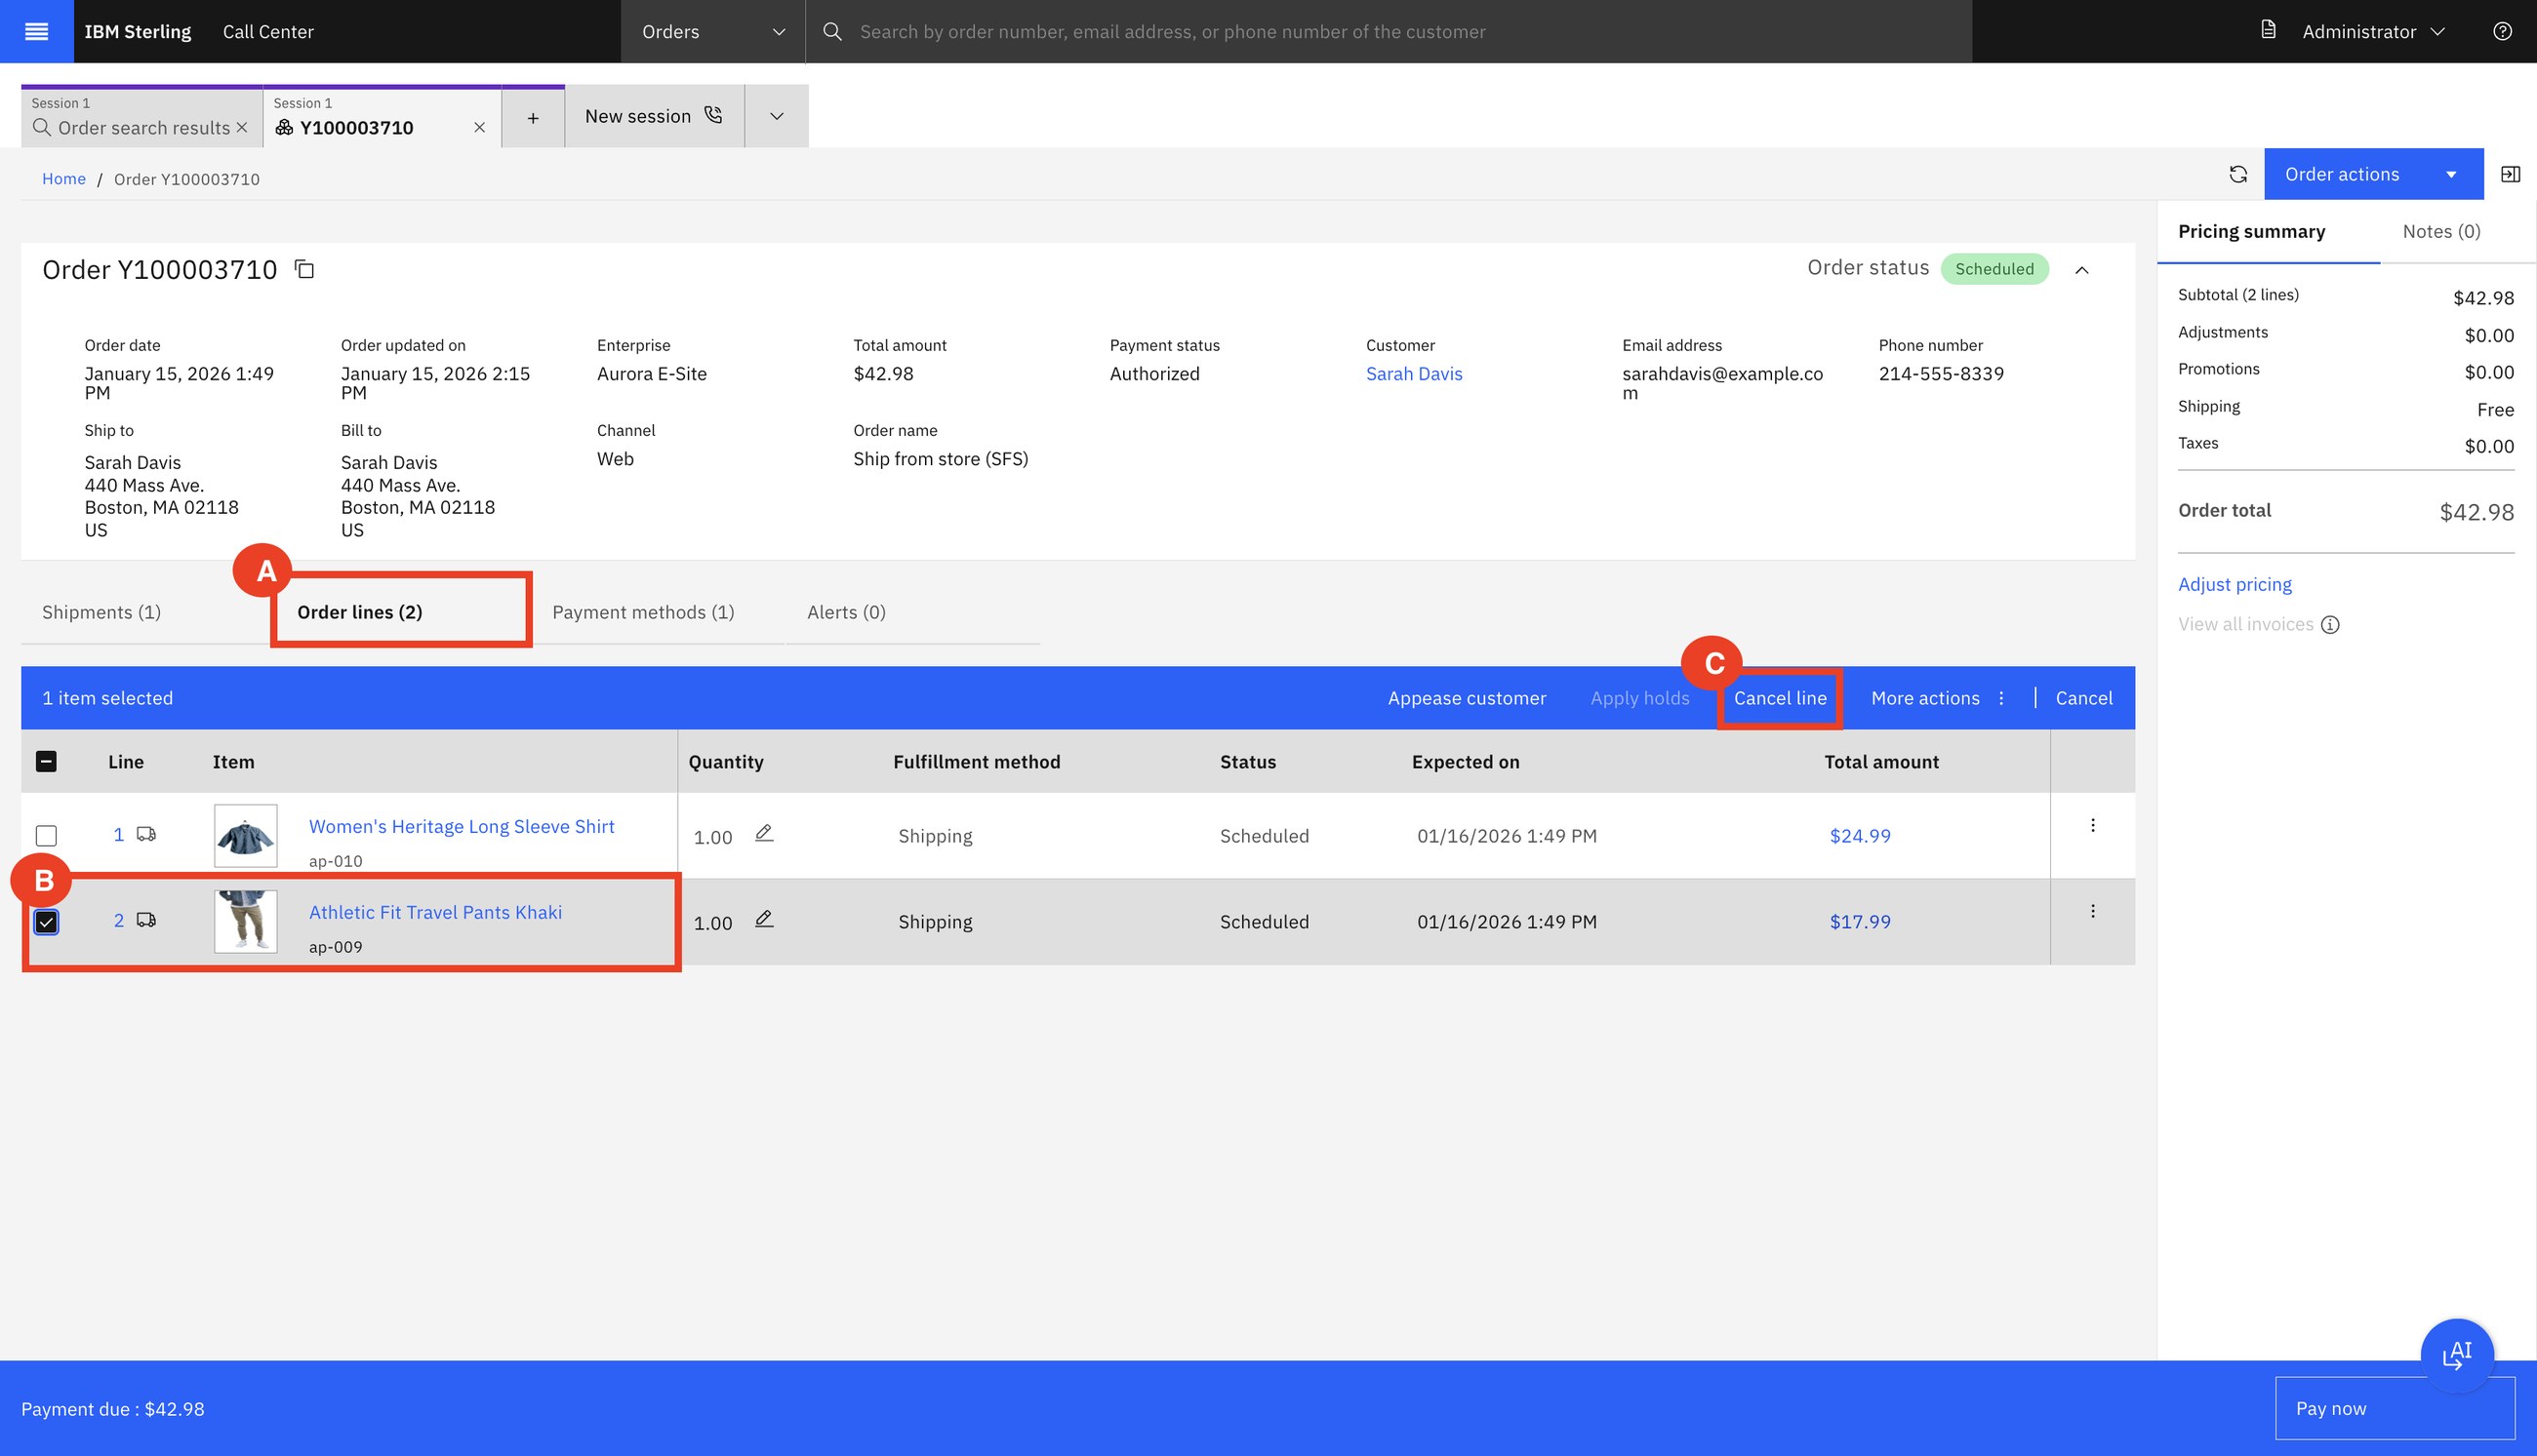This screenshot has width=2537, height=1456.
Task: Click the khaki pants product thumbnail
Action: [x=246, y=922]
